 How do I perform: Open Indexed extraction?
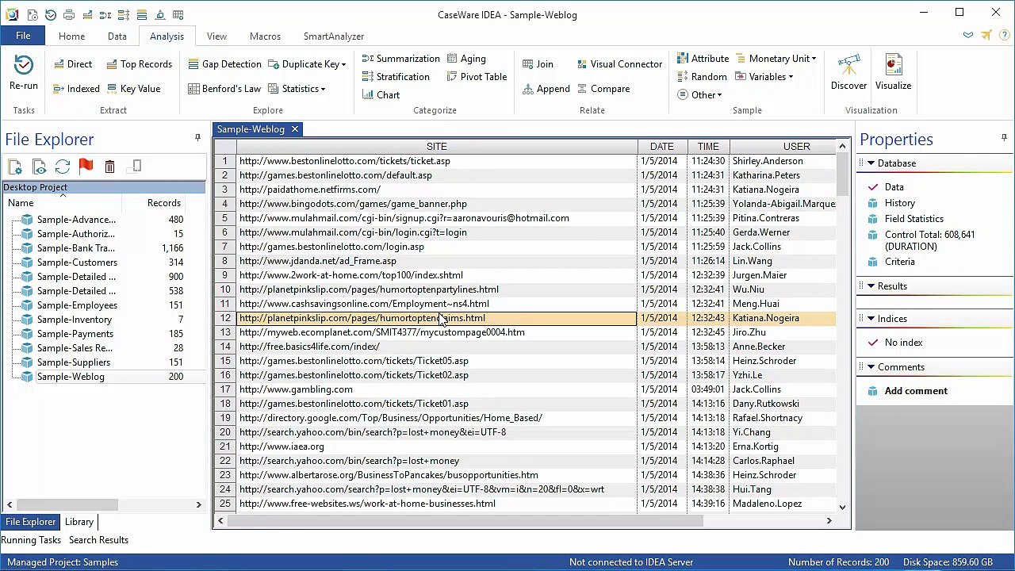pyautogui.click(x=76, y=89)
